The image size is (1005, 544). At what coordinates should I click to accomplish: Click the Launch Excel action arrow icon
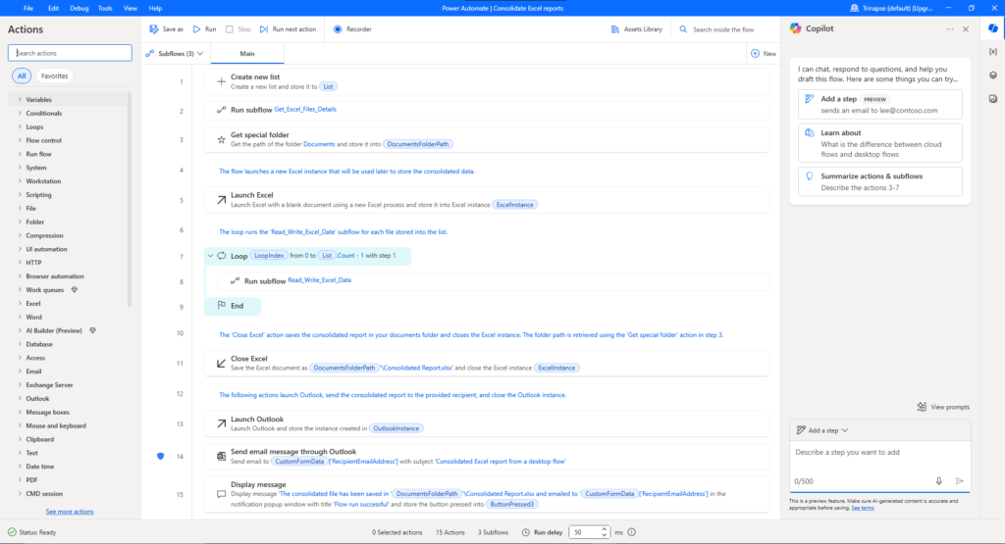221,200
